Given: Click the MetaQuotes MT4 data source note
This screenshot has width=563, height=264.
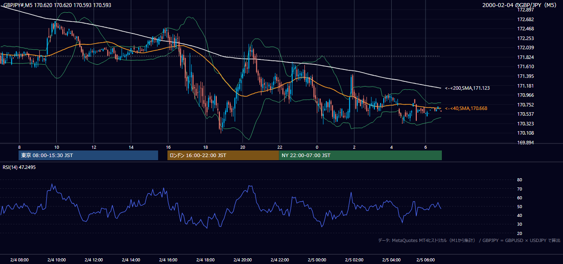Looking at the screenshot, I should point(469,240).
